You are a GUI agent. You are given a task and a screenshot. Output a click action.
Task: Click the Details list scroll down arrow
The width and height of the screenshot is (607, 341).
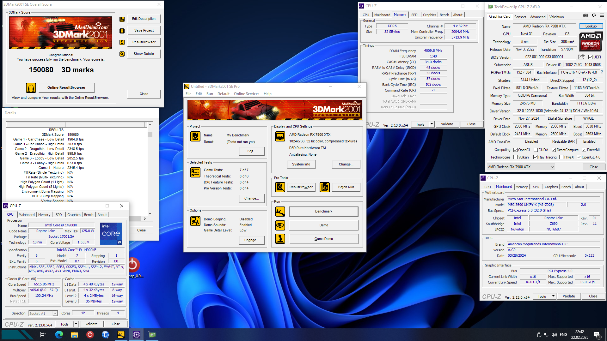pos(150,213)
